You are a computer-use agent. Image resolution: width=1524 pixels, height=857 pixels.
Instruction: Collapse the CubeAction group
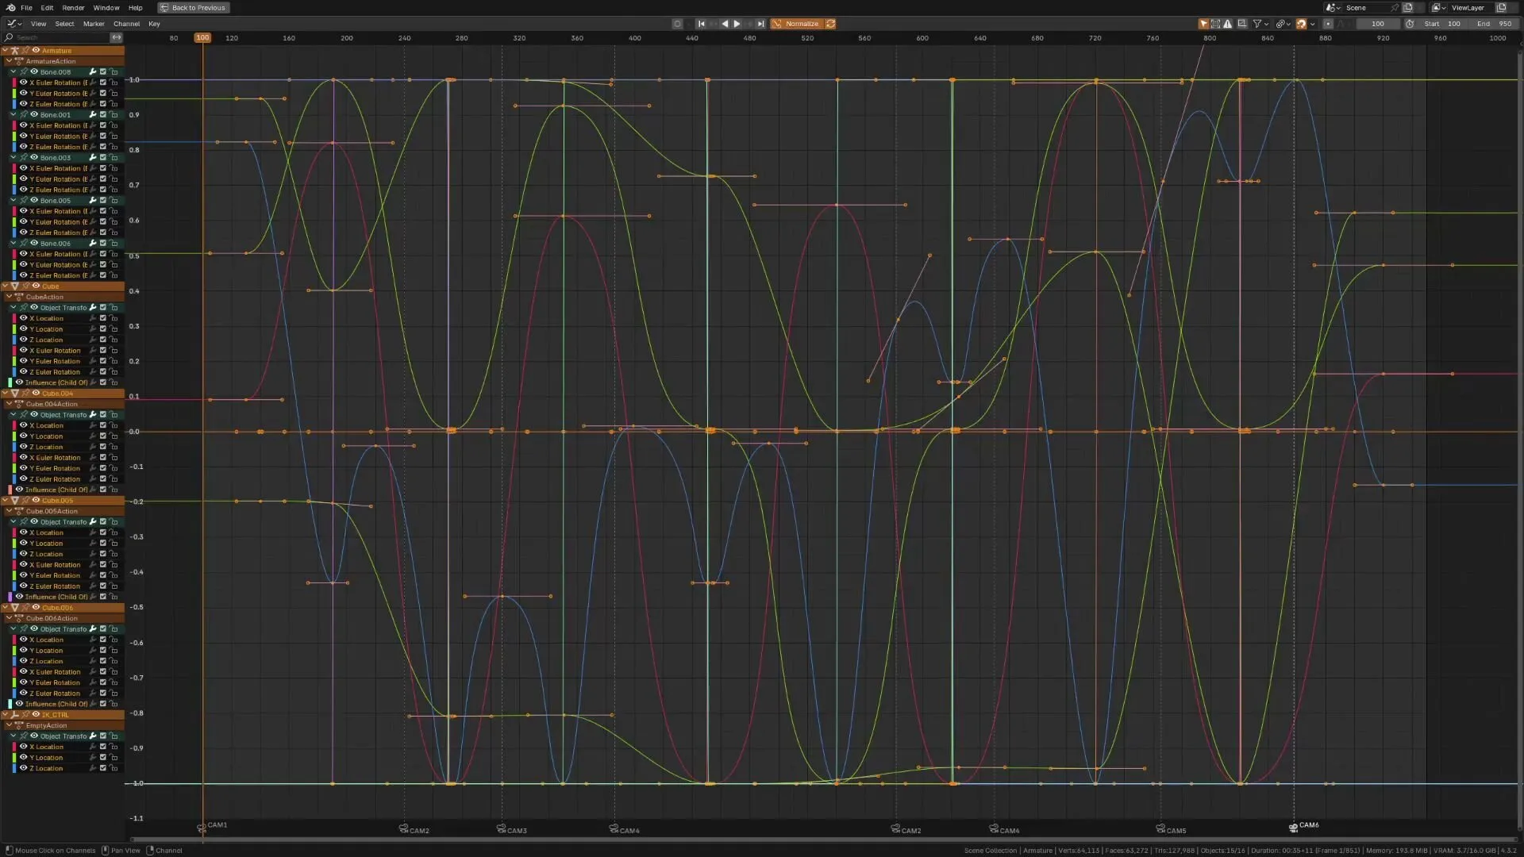9,297
